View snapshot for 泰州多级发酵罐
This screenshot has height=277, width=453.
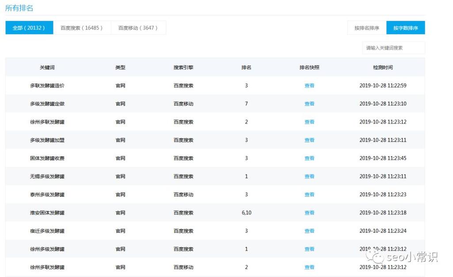309,195
